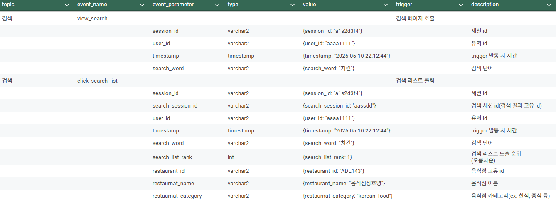The image size is (556, 201).
Task: Click varchar2 in the search_session_id row
Action: [x=239, y=106]
